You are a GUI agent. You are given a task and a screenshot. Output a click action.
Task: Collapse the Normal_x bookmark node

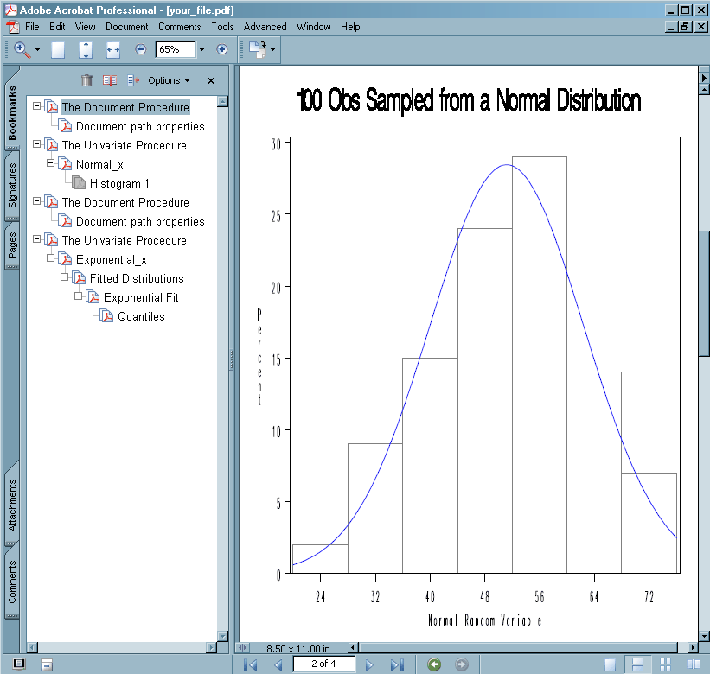[x=51, y=162]
